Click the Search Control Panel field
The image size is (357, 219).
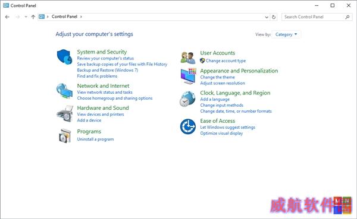(317, 17)
